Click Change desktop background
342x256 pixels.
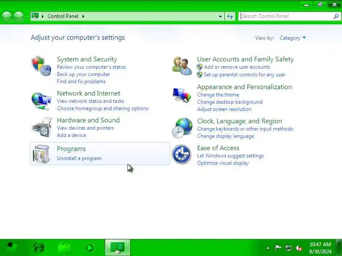pyautogui.click(x=230, y=102)
